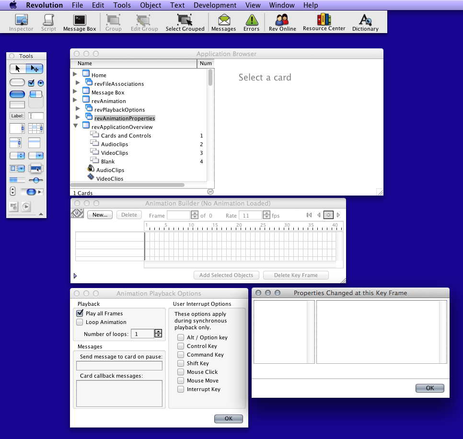This screenshot has height=439, width=463.
Task: Pick the table field tool in Tools palette
Action: point(36,128)
